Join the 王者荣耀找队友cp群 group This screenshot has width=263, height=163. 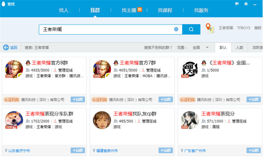165,150
